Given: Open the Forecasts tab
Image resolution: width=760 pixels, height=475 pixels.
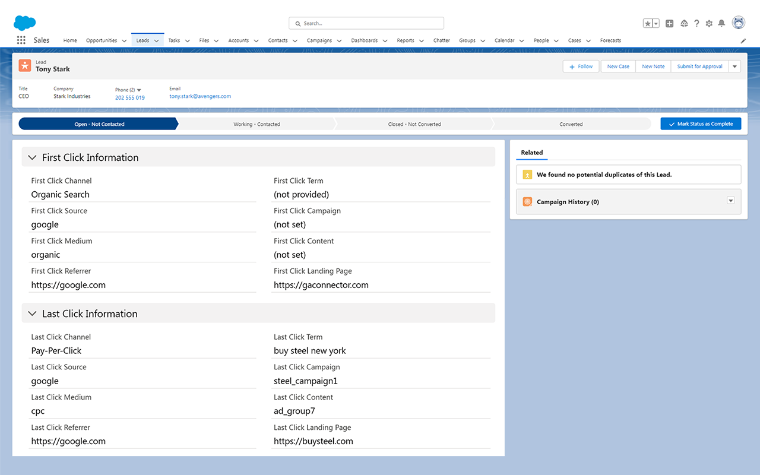Looking at the screenshot, I should tap(610, 40).
